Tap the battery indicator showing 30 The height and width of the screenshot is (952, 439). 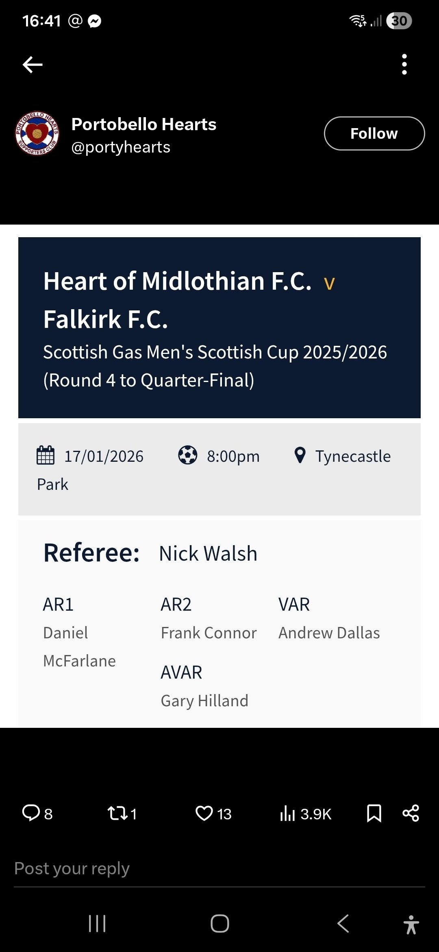click(399, 20)
